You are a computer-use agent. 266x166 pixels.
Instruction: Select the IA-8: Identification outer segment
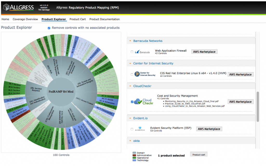[15, 99]
